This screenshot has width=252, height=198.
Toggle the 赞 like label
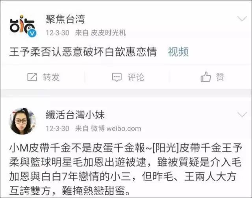220,77
